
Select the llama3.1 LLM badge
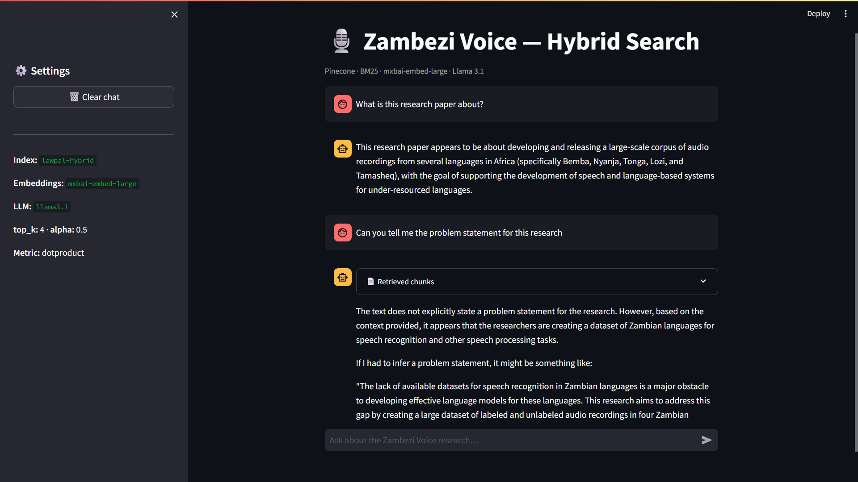pyautogui.click(x=52, y=207)
